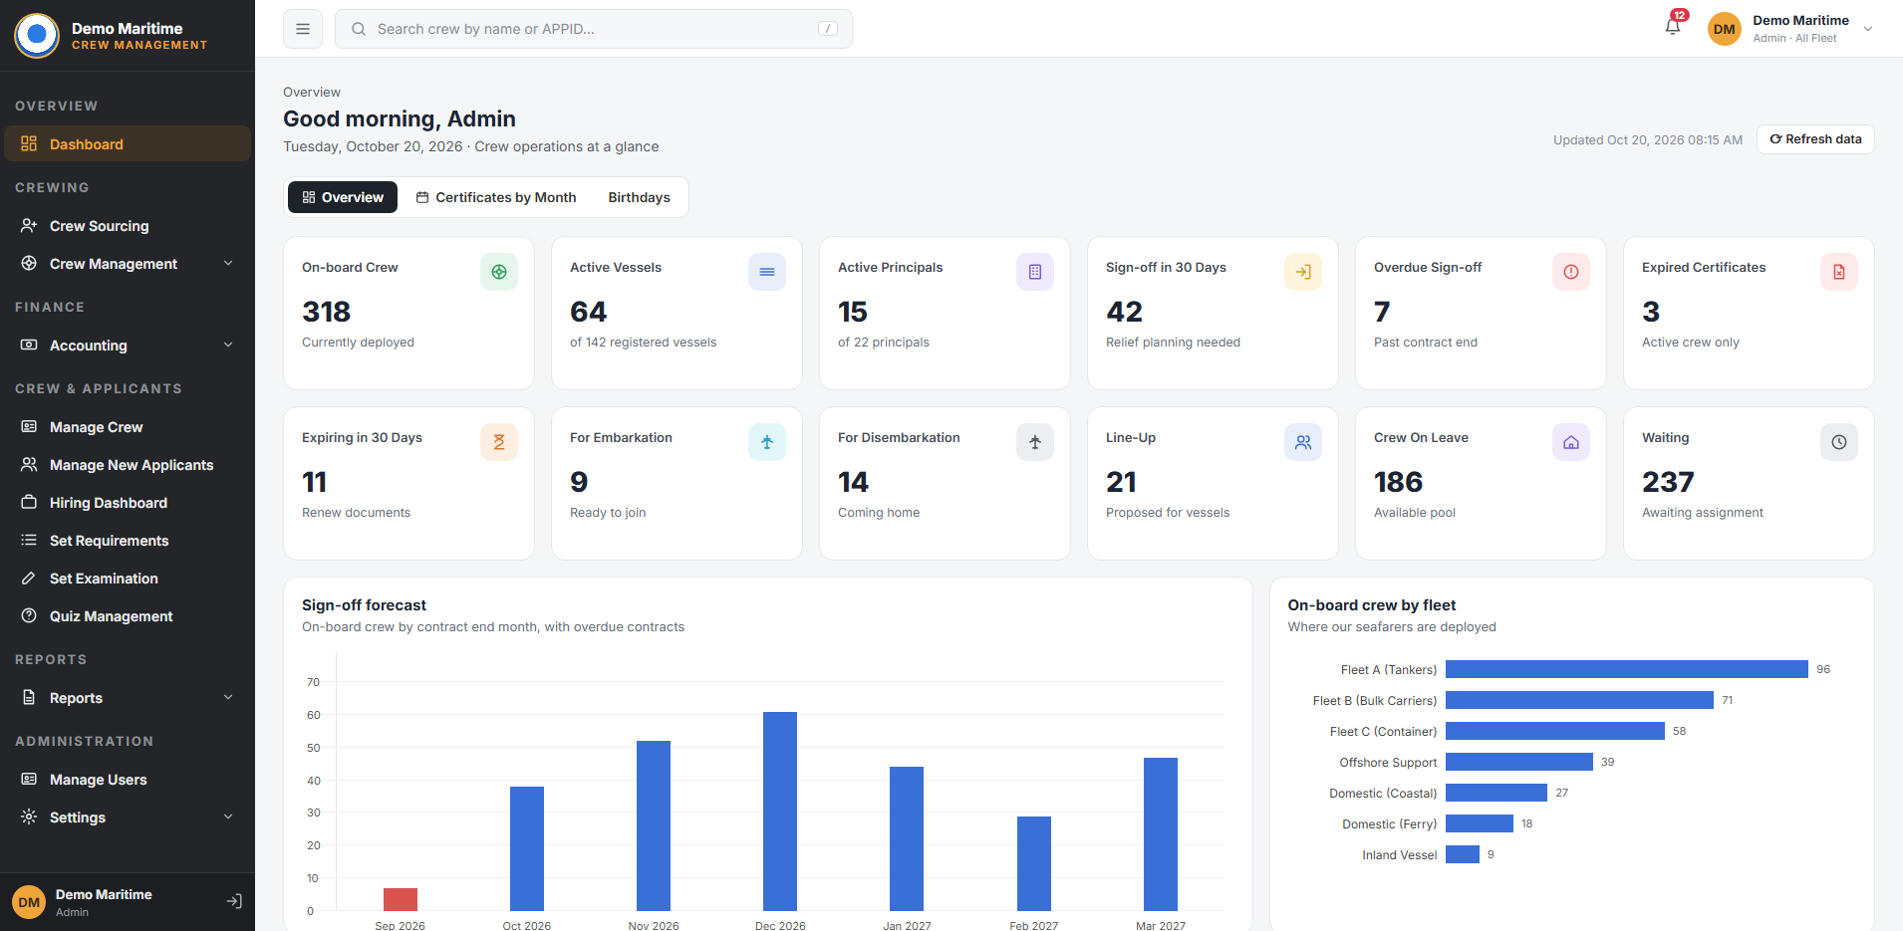The image size is (1903, 931).
Task: Click the On-board Crew card icon
Action: coord(499,272)
